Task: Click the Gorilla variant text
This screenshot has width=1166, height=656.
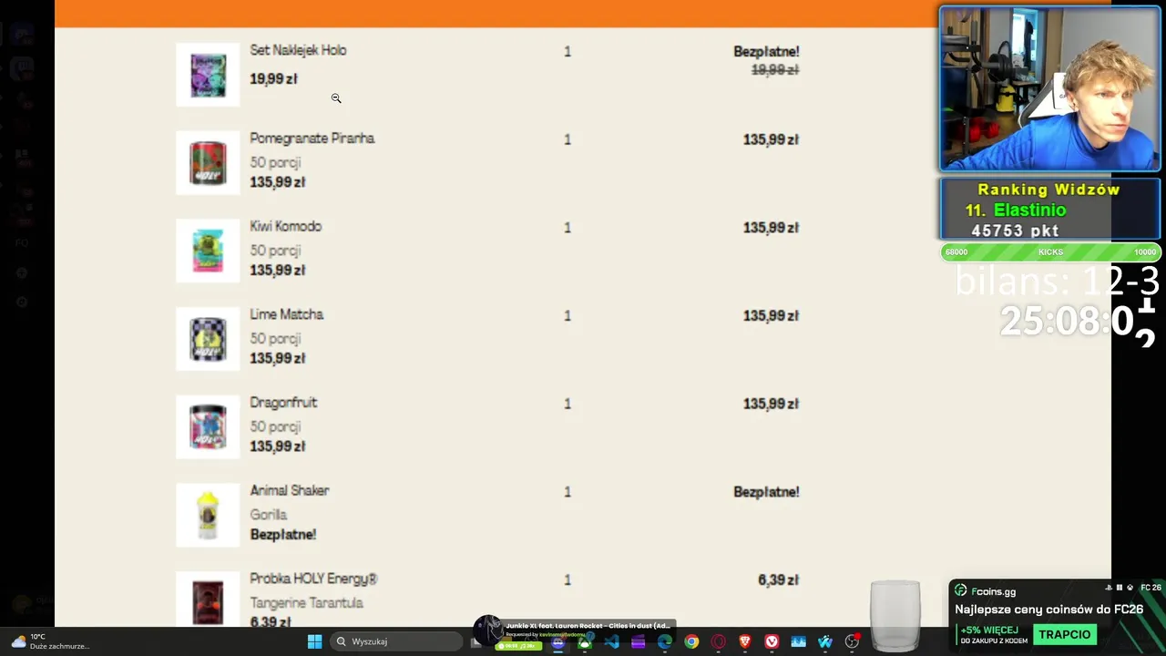Action: 269,515
